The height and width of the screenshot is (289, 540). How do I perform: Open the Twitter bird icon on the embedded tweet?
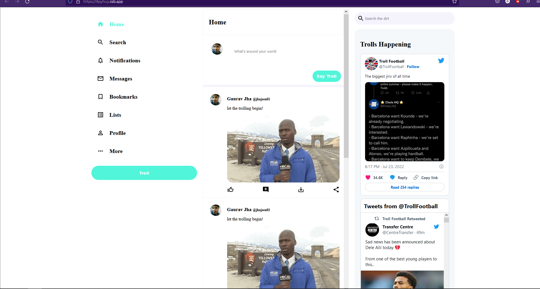[x=441, y=60]
